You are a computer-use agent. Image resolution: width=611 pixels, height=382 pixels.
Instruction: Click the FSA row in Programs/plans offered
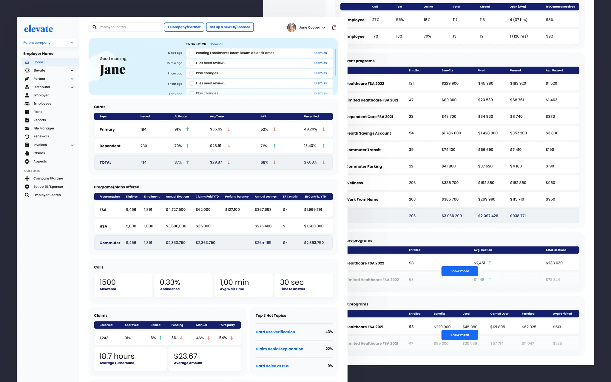point(213,210)
